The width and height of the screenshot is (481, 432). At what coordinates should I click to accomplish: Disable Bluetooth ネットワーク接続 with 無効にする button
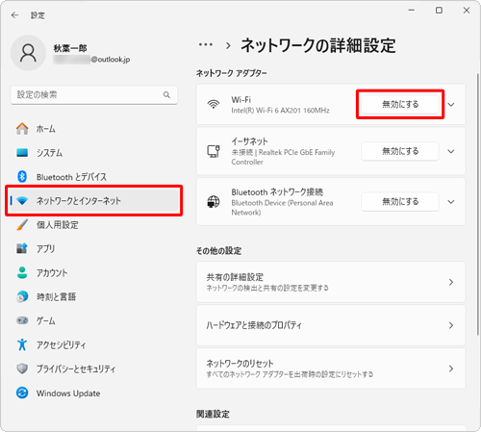click(x=400, y=202)
